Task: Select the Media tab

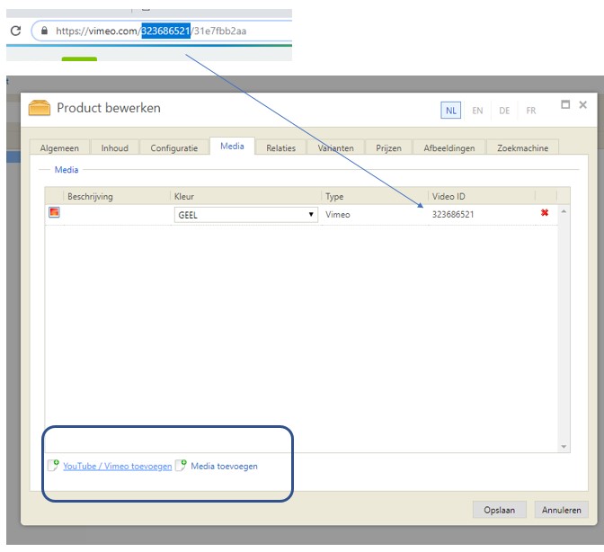Action: tap(232, 147)
